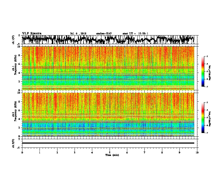Click the "VLF Spectra" title text
Viewport: 222px width, 171px height.
(32, 34)
